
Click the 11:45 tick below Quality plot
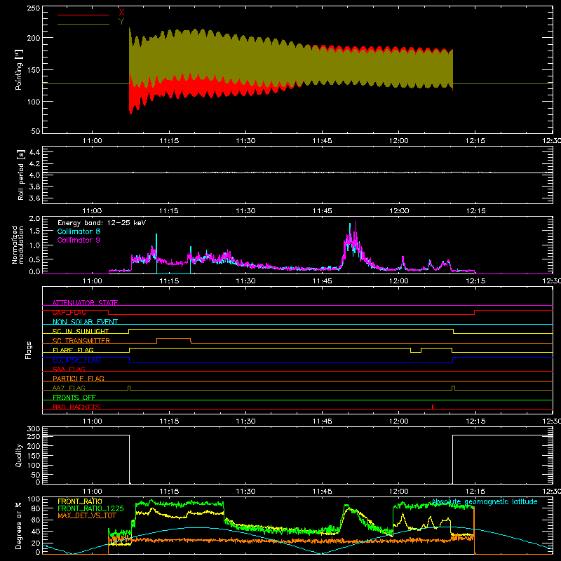coord(322,492)
